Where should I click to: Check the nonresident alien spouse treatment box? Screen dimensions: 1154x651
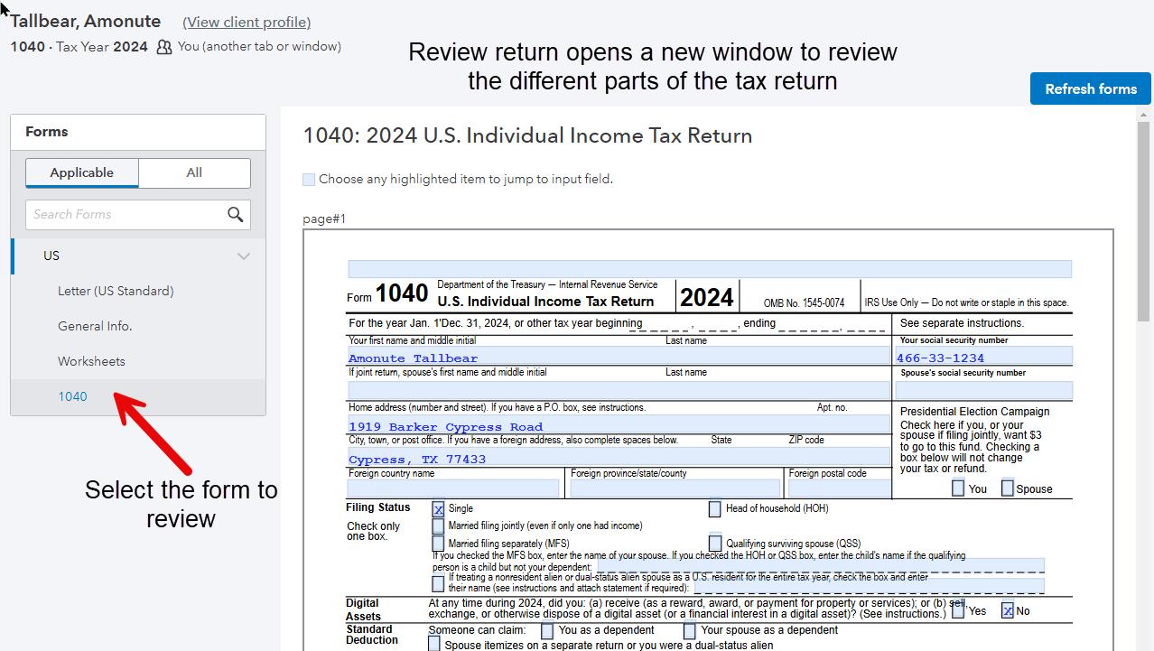(x=438, y=583)
